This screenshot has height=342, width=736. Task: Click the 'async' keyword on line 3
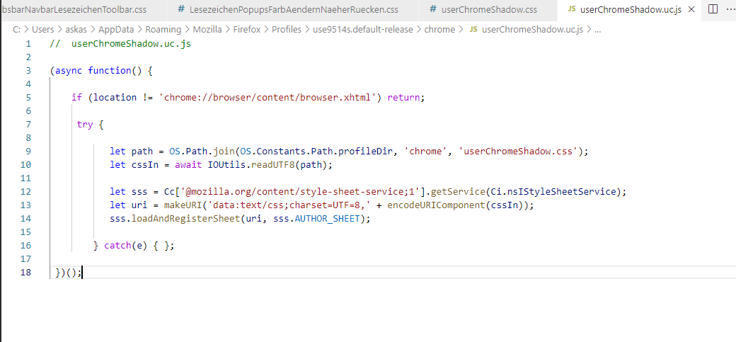(x=69, y=71)
